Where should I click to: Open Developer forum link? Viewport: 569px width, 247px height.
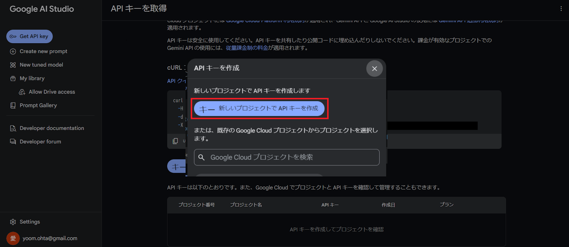[x=40, y=141]
